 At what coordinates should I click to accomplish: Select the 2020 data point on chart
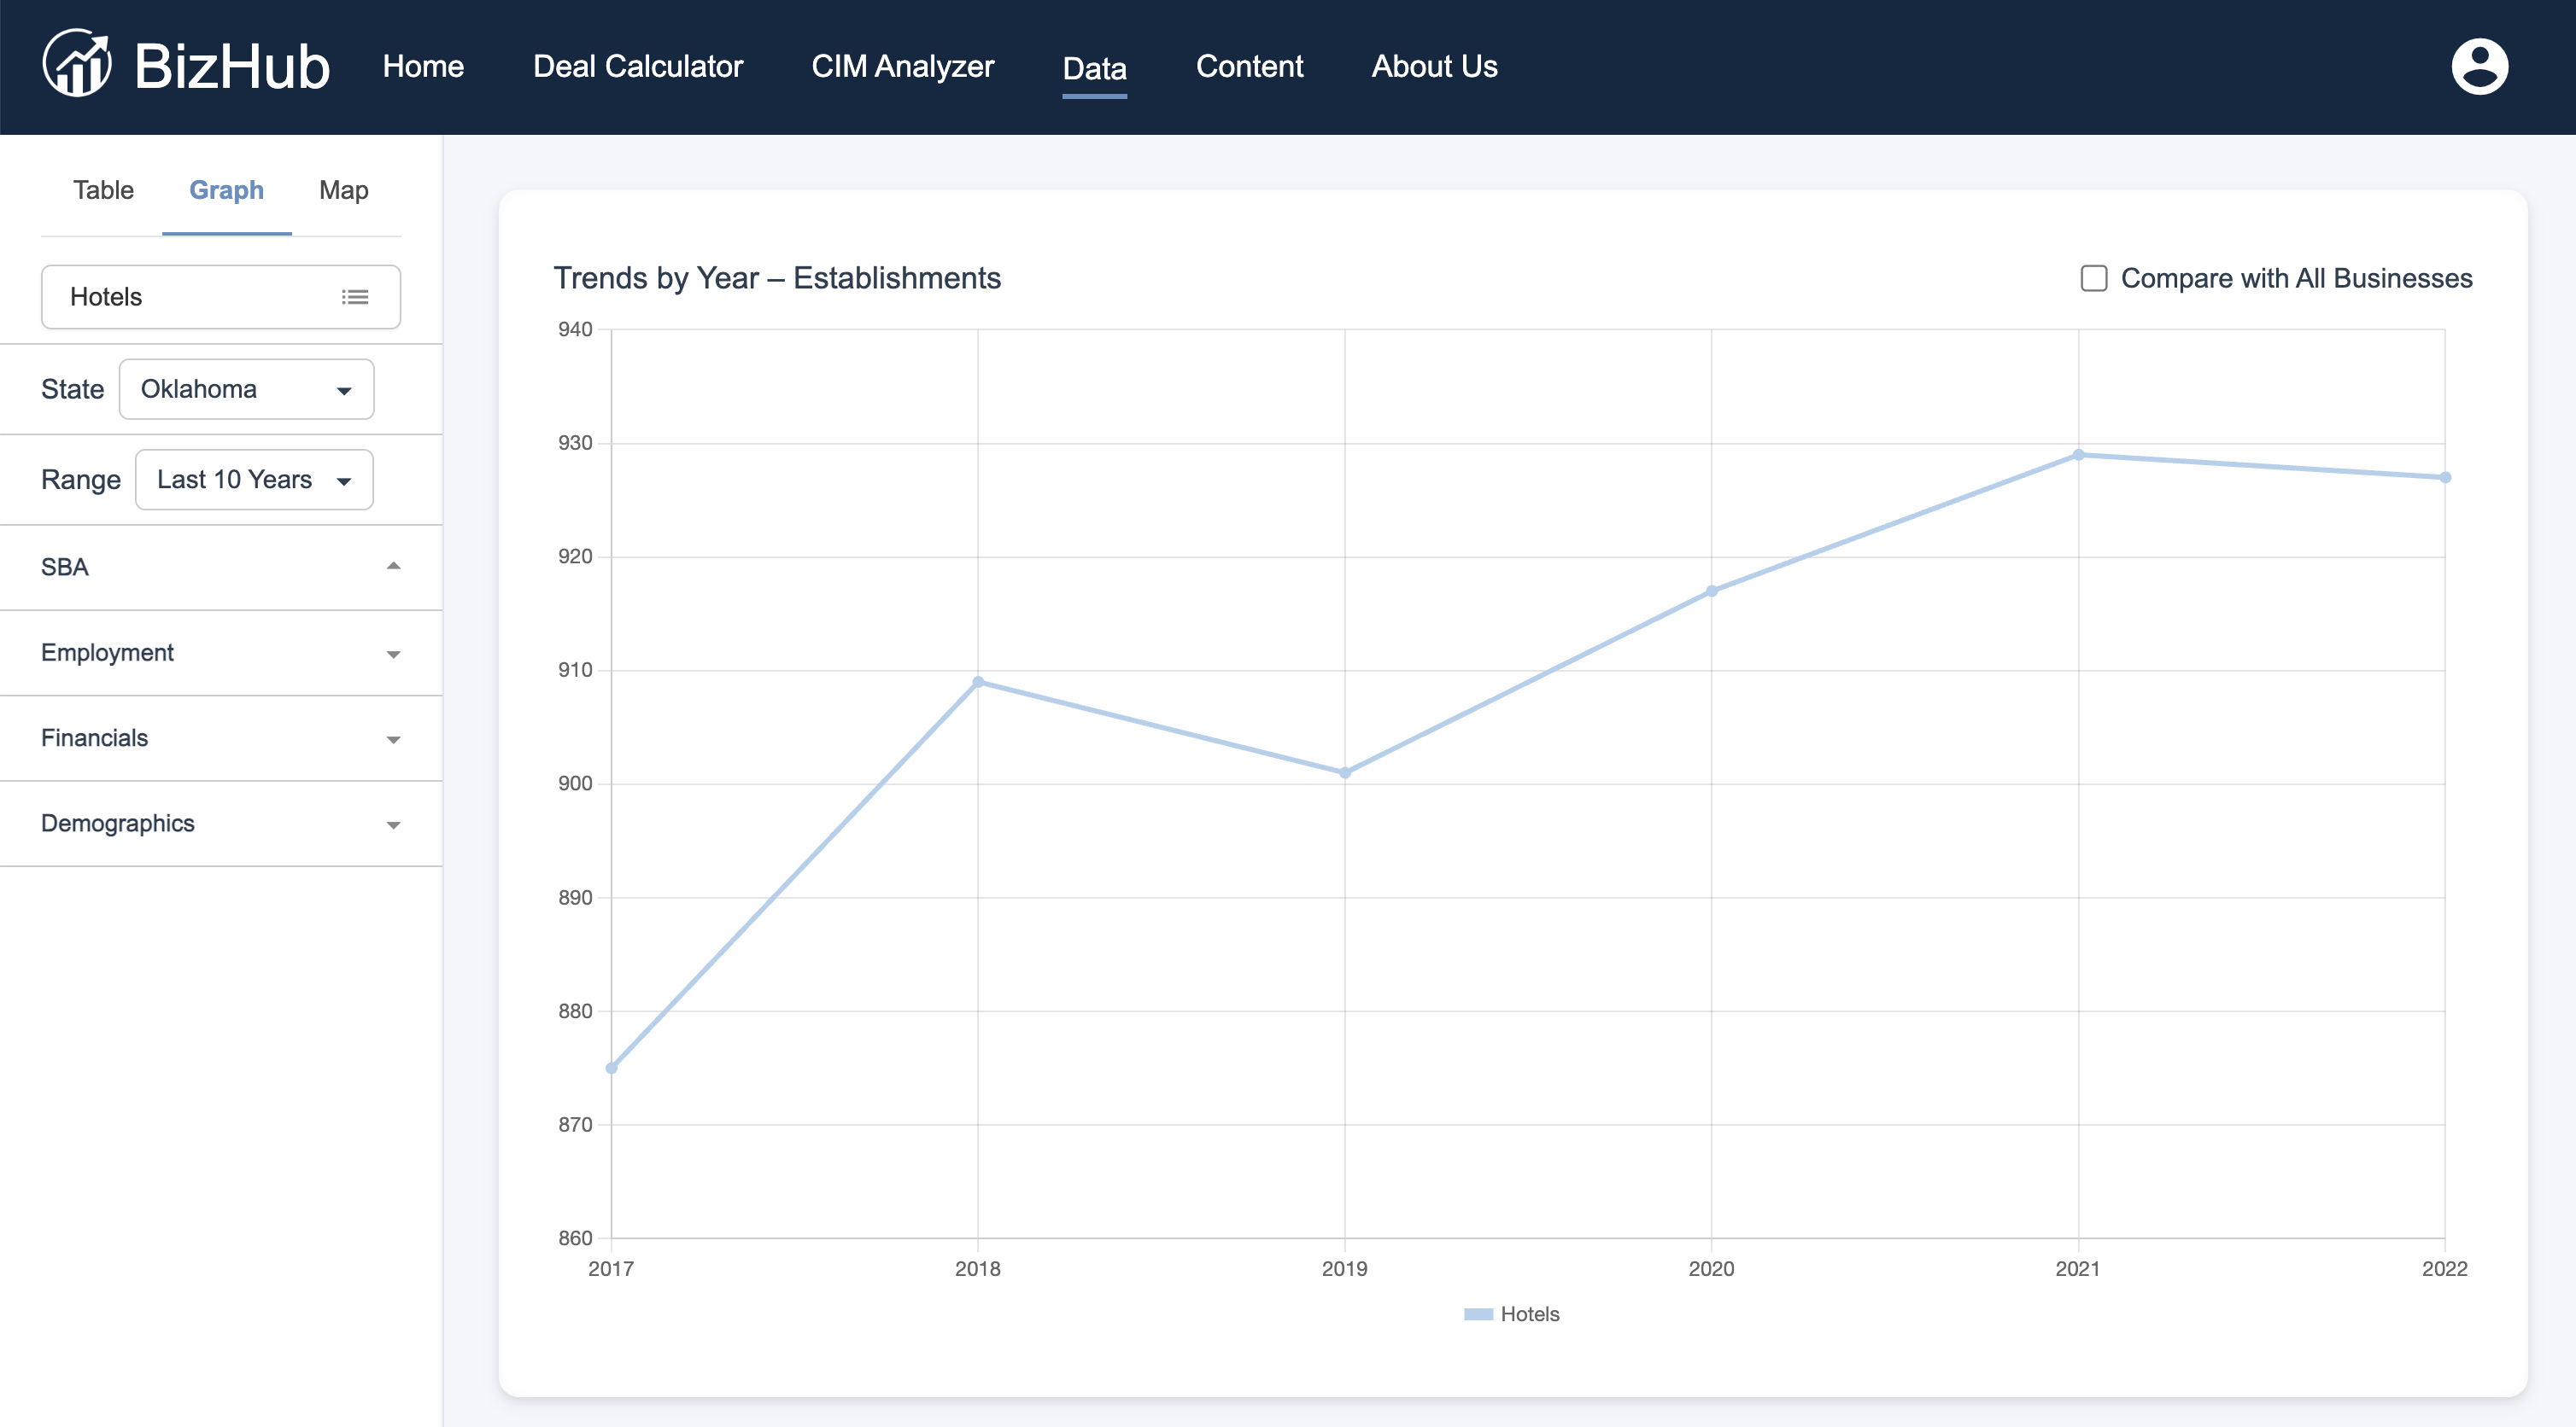pos(1712,591)
